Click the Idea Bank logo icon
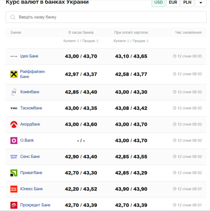 coord(14,56)
